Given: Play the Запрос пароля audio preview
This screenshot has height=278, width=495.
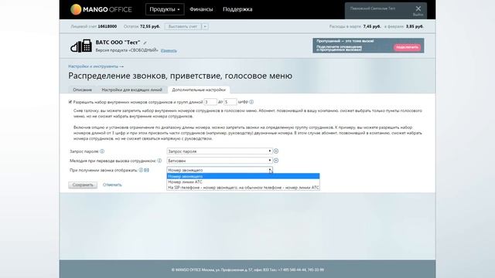Looking at the screenshot, I should coord(276,151).
